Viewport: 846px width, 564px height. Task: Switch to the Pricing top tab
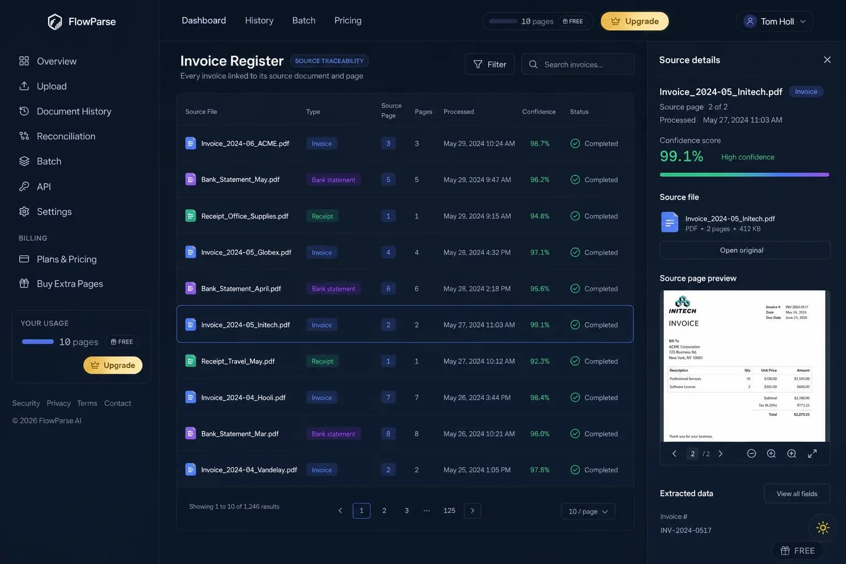(x=348, y=20)
